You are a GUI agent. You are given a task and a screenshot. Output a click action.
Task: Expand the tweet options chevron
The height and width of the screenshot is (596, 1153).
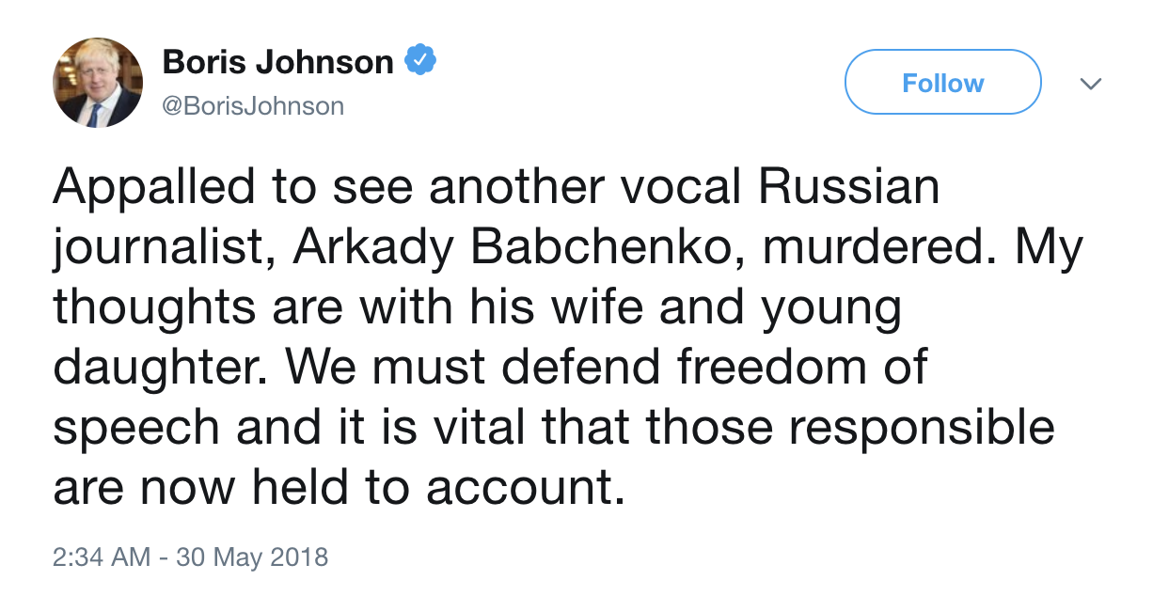click(1091, 85)
